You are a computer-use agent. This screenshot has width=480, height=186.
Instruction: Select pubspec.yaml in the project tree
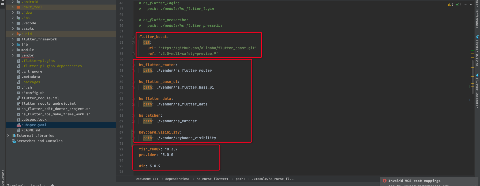(61, 125)
